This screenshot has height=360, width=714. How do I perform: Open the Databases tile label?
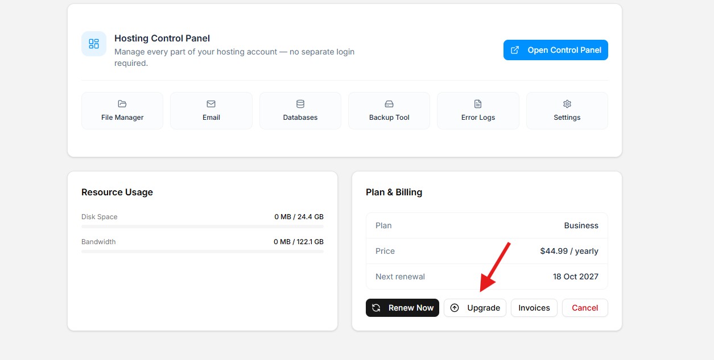click(x=300, y=118)
